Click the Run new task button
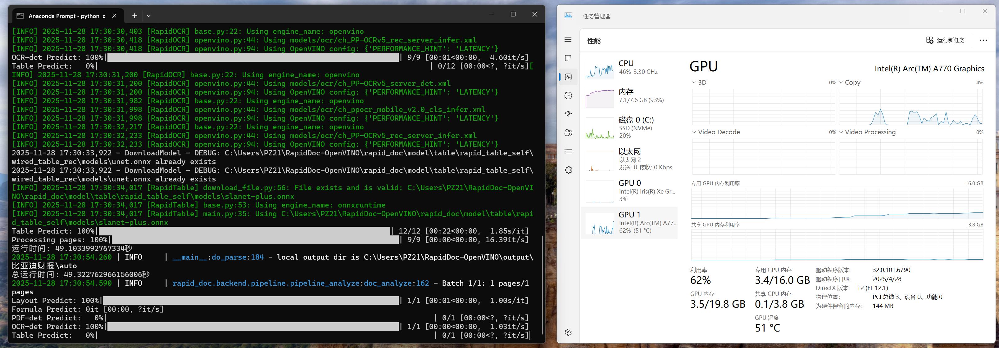999x348 pixels. click(x=946, y=40)
